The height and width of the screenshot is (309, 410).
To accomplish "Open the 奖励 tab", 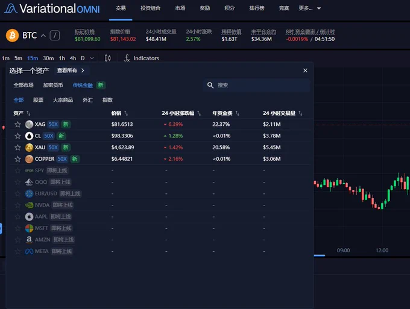I will click(x=205, y=8).
